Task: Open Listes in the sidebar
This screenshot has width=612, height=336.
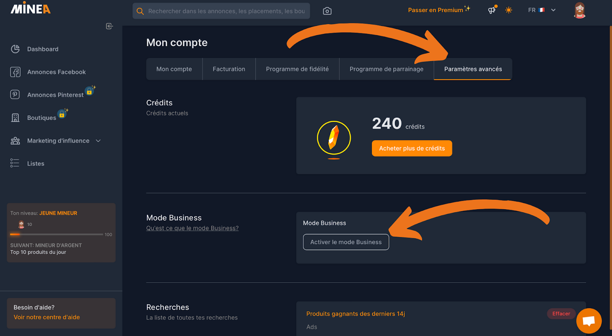Action: click(x=36, y=163)
